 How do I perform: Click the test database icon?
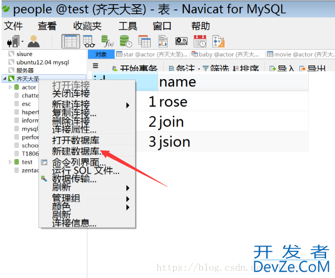point(16,162)
